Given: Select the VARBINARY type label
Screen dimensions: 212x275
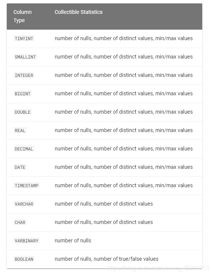Looking at the screenshot, I should [x=27, y=240].
